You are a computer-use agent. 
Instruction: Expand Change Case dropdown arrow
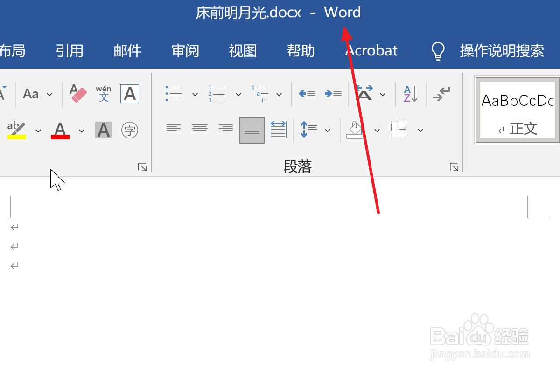[x=49, y=94]
